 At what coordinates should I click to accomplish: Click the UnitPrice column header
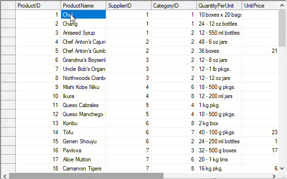(x=260, y=6)
